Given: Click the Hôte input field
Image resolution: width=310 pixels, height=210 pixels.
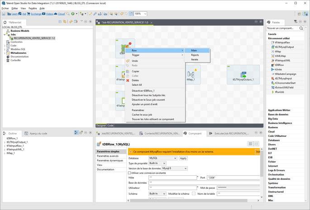Looking at the screenshot, I should coord(172,177).
